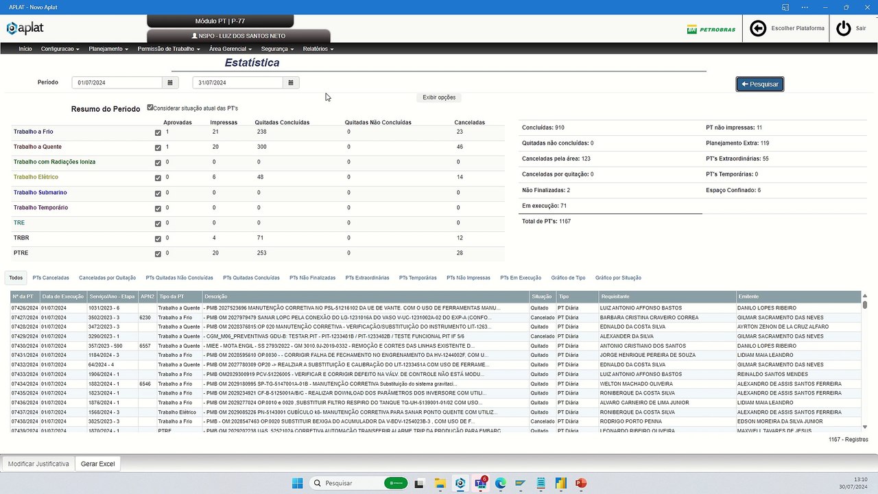Image resolution: width=878 pixels, height=494 pixels.
Task: Switch to PTs Não Finalizadas tab
Action: [312, 278]
